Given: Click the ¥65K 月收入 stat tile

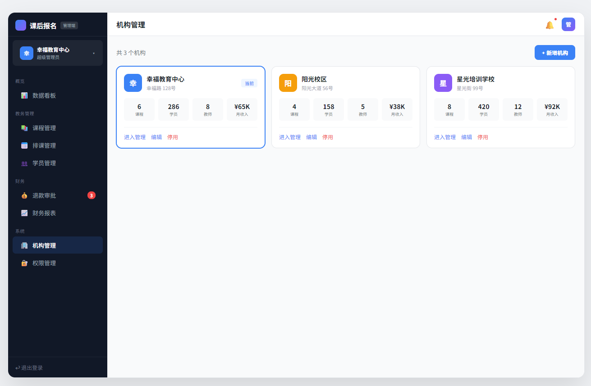Looking at the screenshot, I should 242,109.
